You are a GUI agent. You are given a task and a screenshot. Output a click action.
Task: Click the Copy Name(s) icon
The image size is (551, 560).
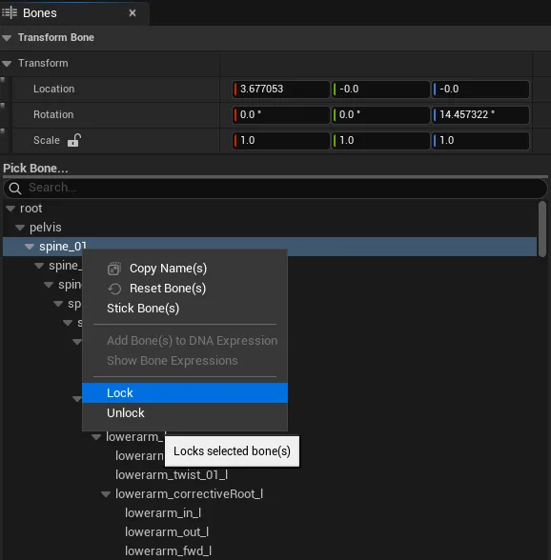pos(114,269)
